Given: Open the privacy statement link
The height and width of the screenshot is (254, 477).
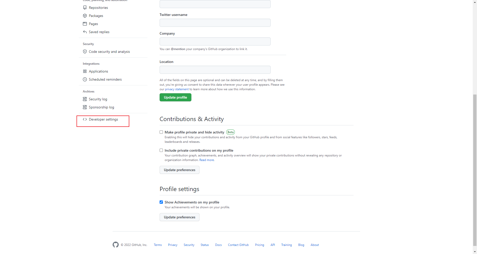Looking at the screenshot, I should (x=177, y=89).
